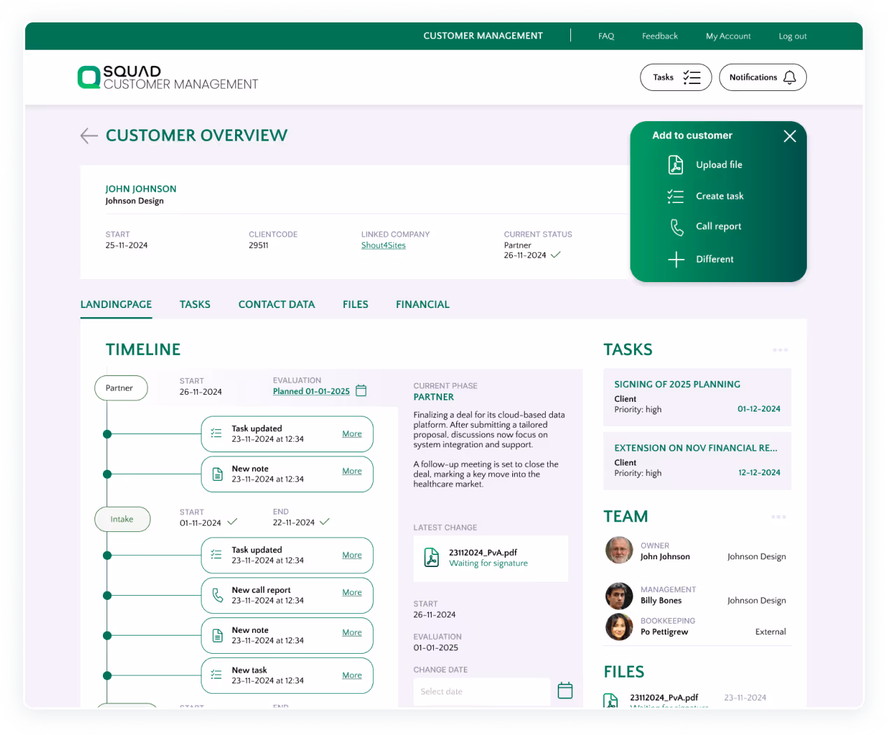Open the Tasks list button
The width and height of the screenshot is (888, 735).
click(x=676, y=77)
